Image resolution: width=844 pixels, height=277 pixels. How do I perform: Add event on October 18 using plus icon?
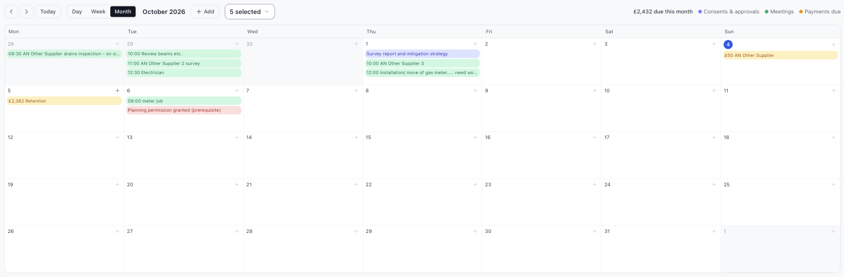(x=834, y=137)
